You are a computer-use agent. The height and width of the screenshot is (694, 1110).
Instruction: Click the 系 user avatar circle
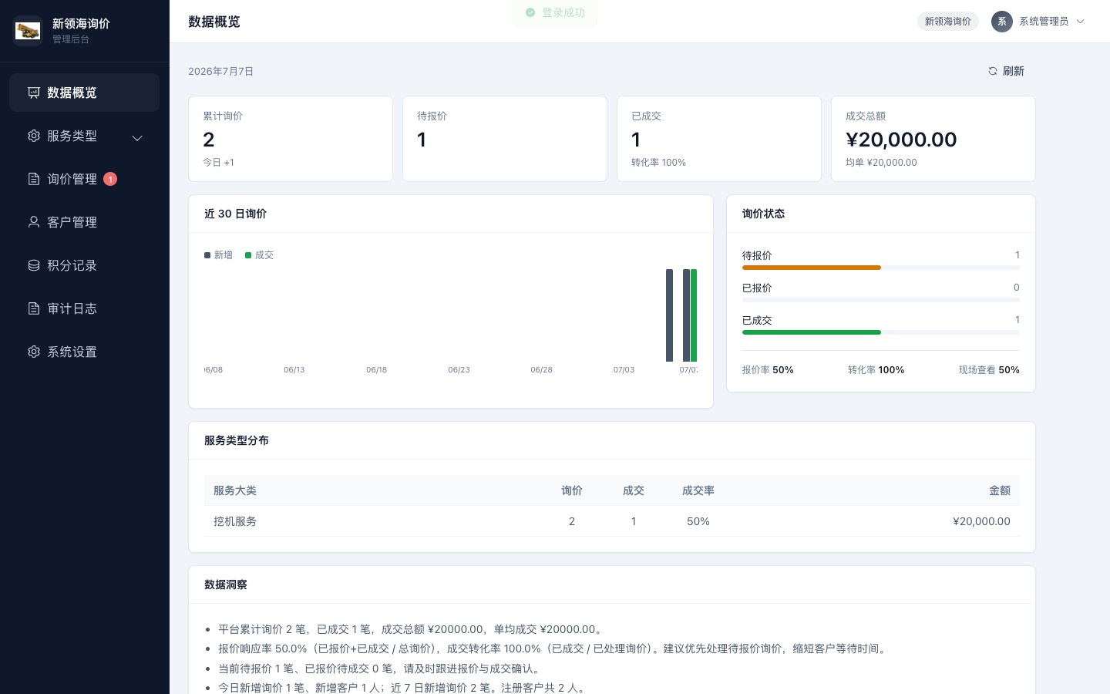tap(1002, 22)
